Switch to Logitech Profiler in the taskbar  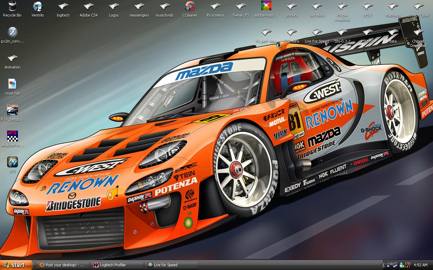[x=117, y=265]
